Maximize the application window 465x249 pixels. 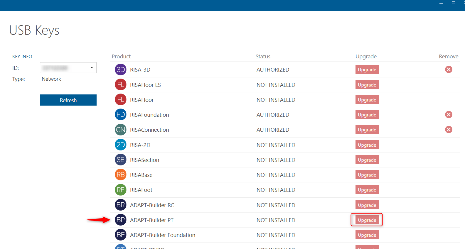pyautogui.click(x=453, y=3)
